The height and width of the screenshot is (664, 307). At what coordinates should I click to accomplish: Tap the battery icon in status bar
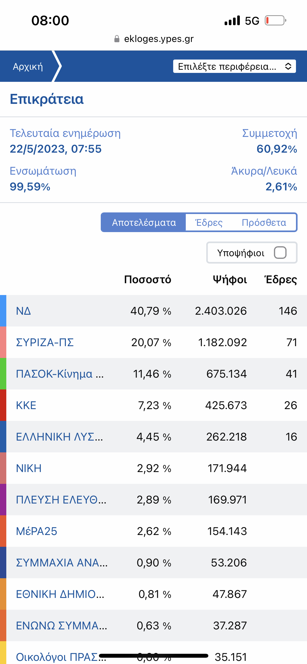coord(275,20)
